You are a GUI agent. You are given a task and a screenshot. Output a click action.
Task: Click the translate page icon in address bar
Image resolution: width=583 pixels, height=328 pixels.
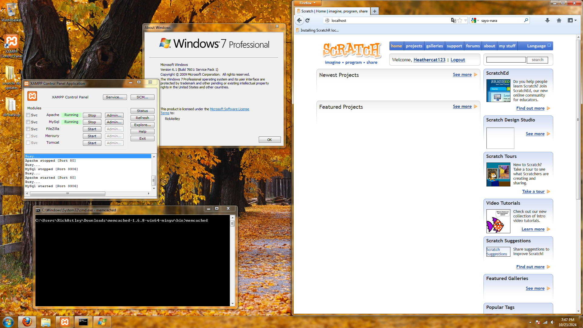tap(453, 20)
